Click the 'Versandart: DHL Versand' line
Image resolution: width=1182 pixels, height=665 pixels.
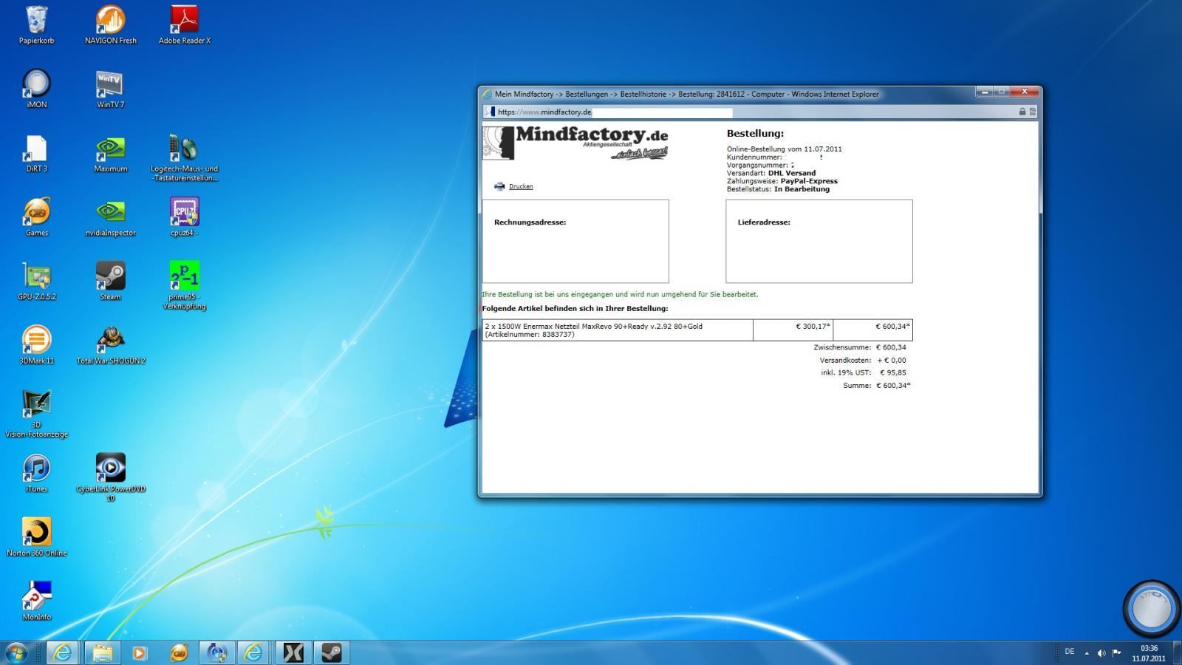click(771, 173)
